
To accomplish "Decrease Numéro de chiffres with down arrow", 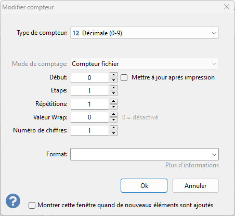I will click(113, 133).
